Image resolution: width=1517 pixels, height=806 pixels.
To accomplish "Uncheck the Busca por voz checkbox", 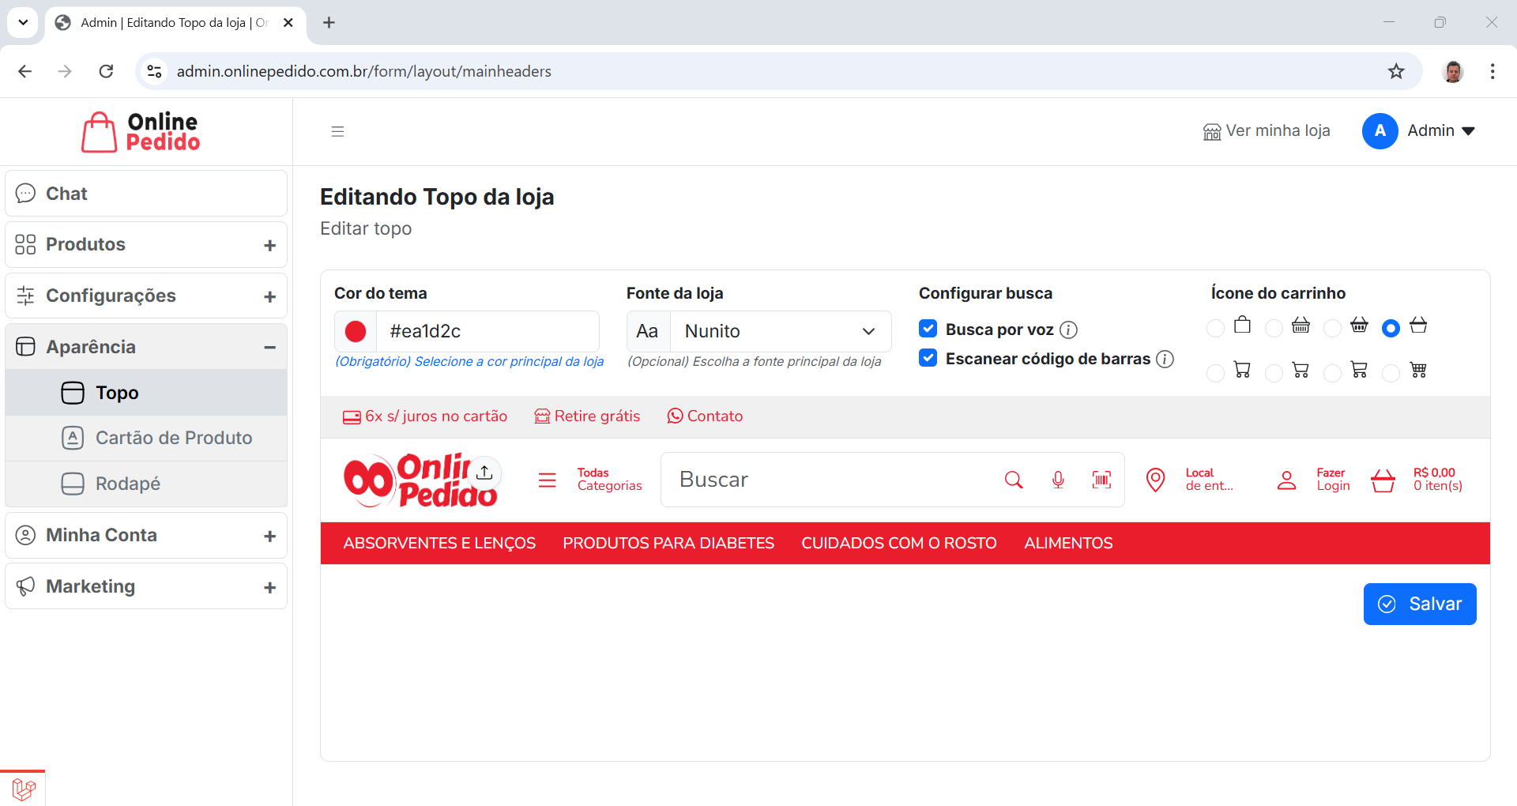I will pos(928,329).
